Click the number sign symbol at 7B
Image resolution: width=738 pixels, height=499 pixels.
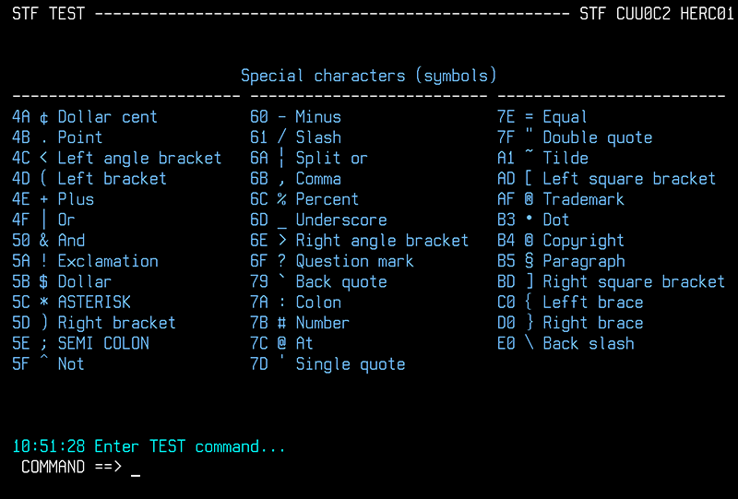[282, 323]
